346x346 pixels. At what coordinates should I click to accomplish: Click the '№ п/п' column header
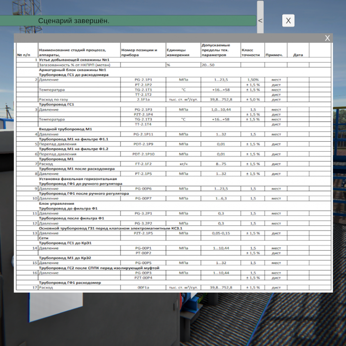click(x=23, y=55)
